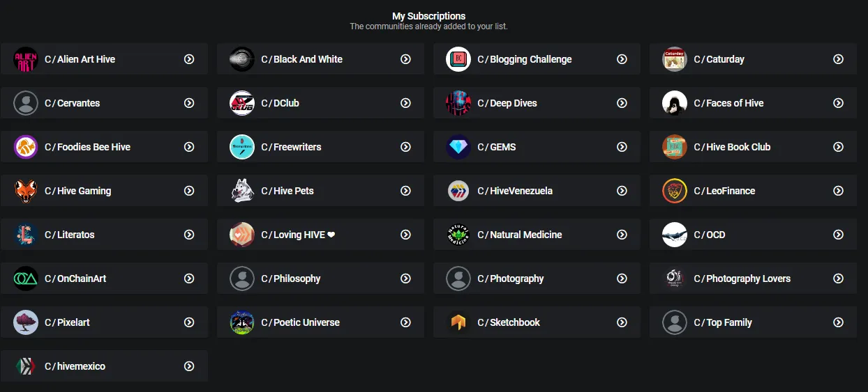
Task: Click the Foodies Bee Hive avatar
Action: pyautogui.click(x=26, y=147)
